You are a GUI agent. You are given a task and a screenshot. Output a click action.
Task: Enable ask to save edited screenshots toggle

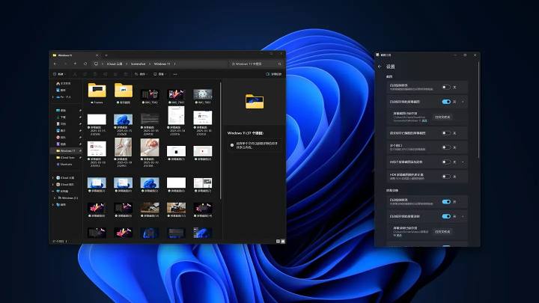click(x=446, y=133)
